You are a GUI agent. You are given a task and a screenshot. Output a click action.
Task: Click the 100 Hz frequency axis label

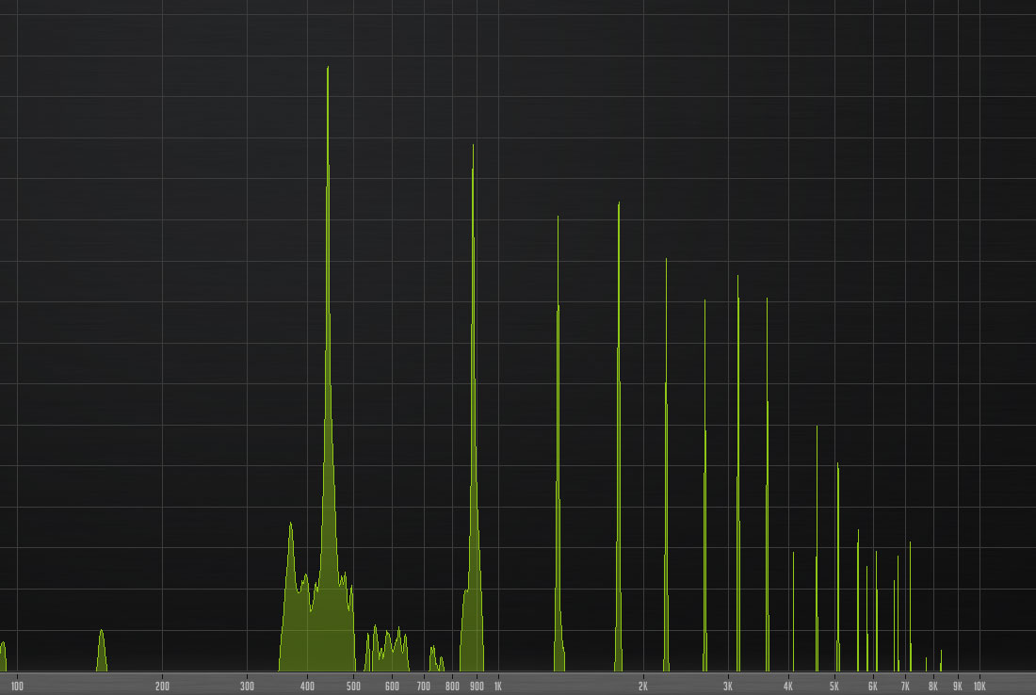tap(17, 687)
